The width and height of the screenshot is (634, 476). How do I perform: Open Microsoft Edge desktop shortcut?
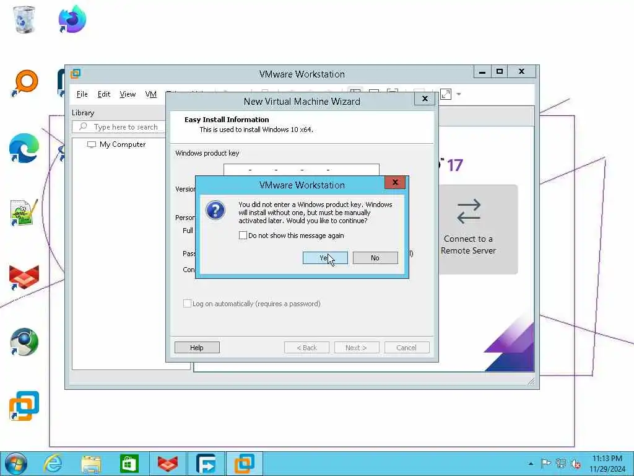(x=24, y=148)
